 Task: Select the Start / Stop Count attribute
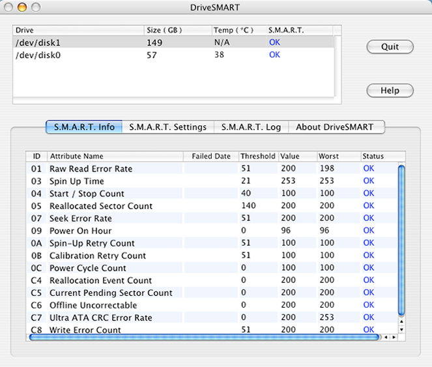(x=212, y=194)
